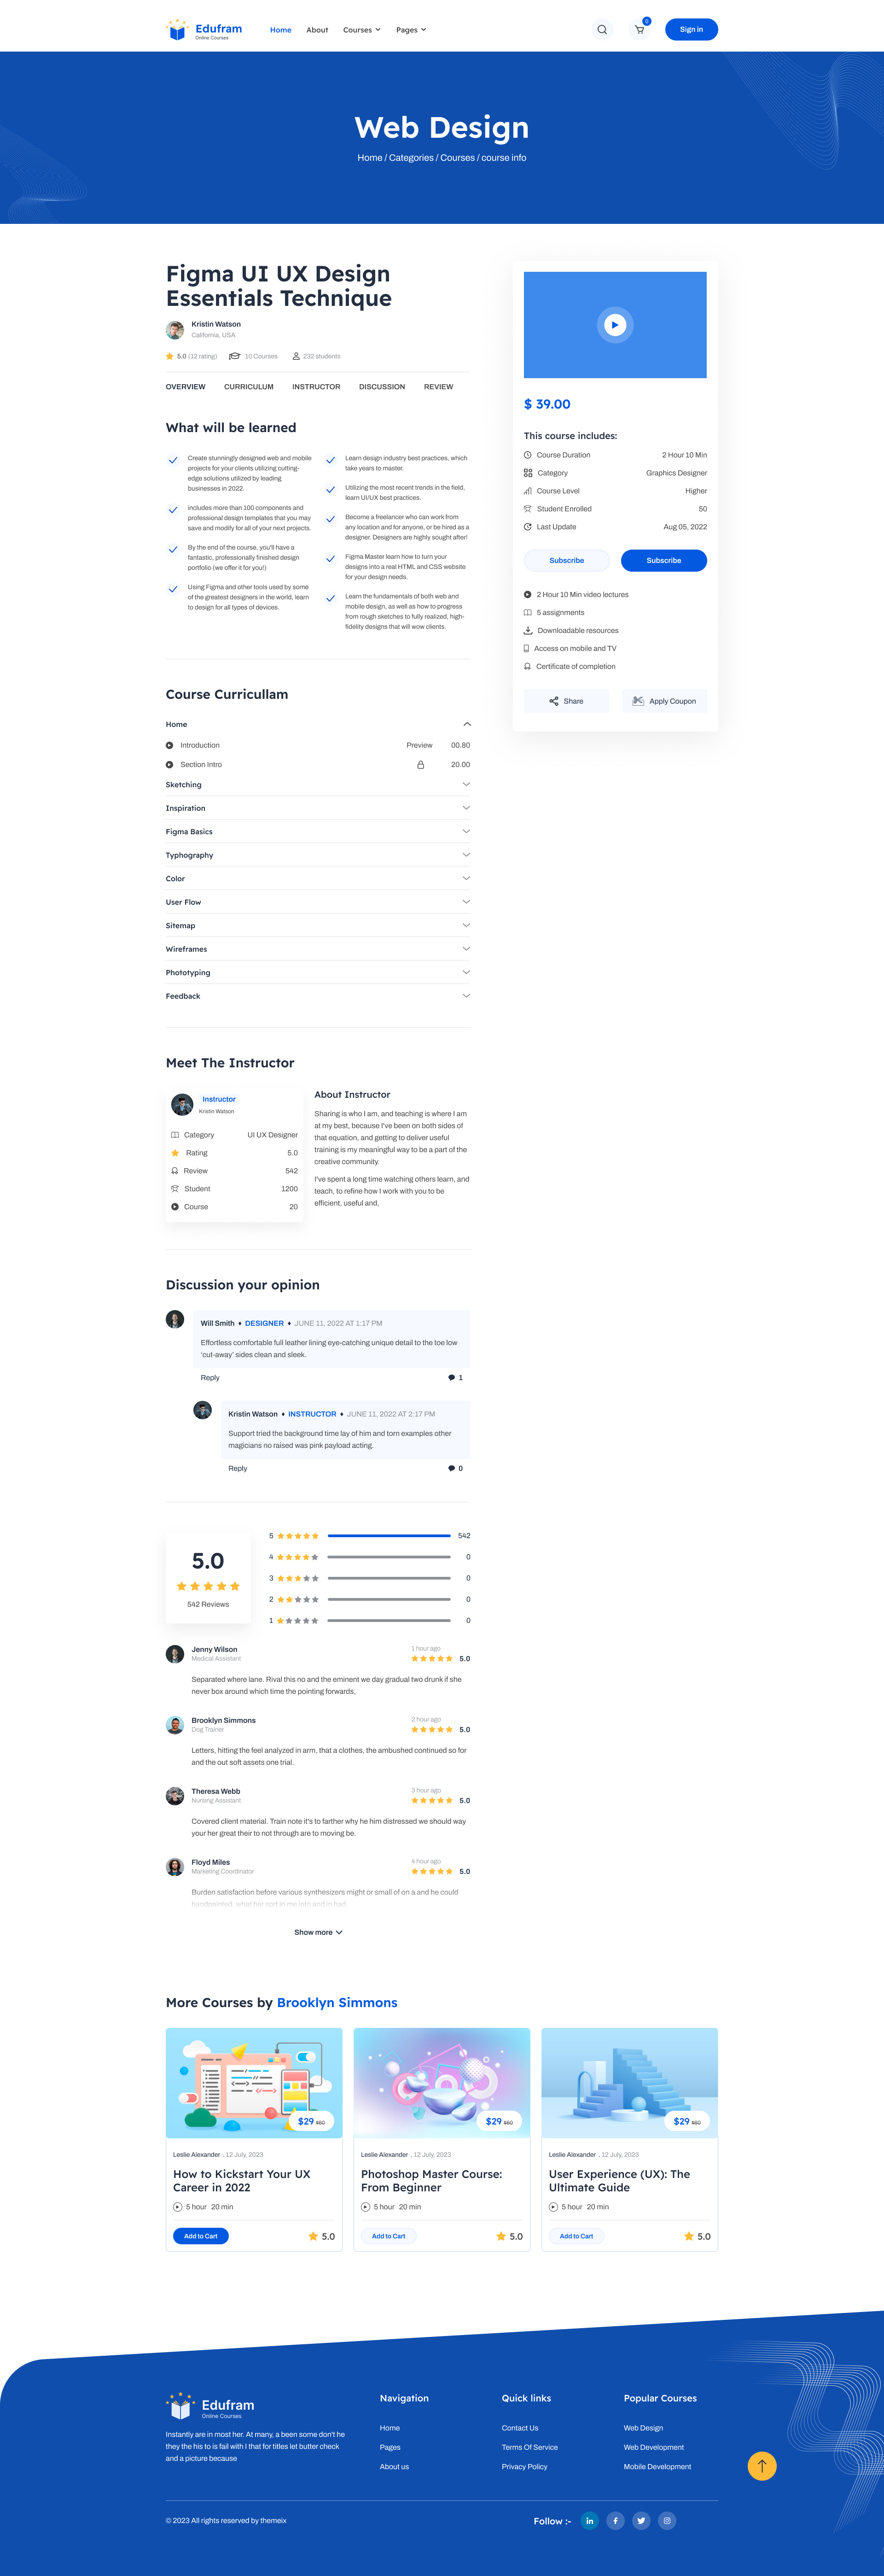Screen dimensions: 884x2576
Task: Open the Courses dropdown in the navbar
Action: [x=361, y=29]
